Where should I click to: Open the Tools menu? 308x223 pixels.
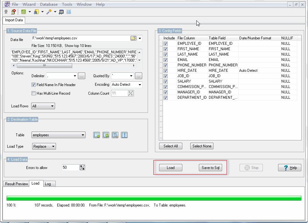point(67,4)
